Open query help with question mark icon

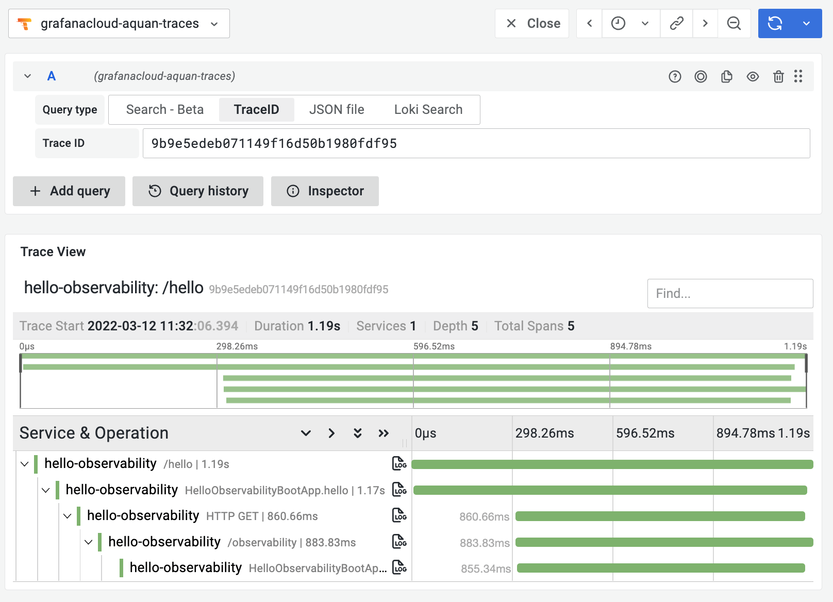(675, 76)
